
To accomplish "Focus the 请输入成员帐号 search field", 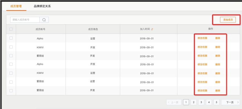I will click(25, 20).
